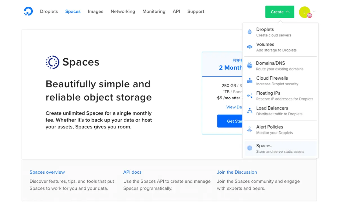The width and height of the screenshot is (338, 211).
Task: Click the Spaces icon in the Create menu
Action: point(250,148)
